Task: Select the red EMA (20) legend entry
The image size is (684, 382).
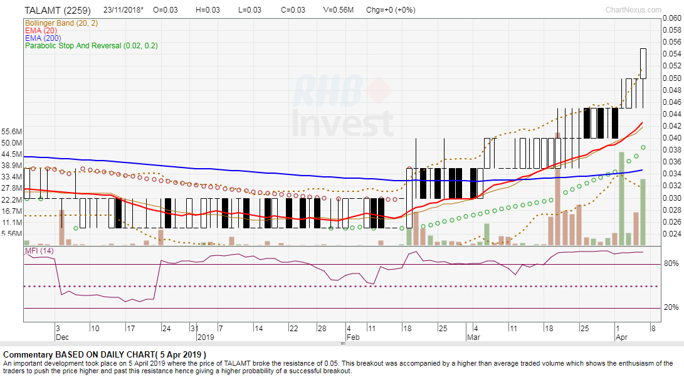Action: tap(41, 31)
